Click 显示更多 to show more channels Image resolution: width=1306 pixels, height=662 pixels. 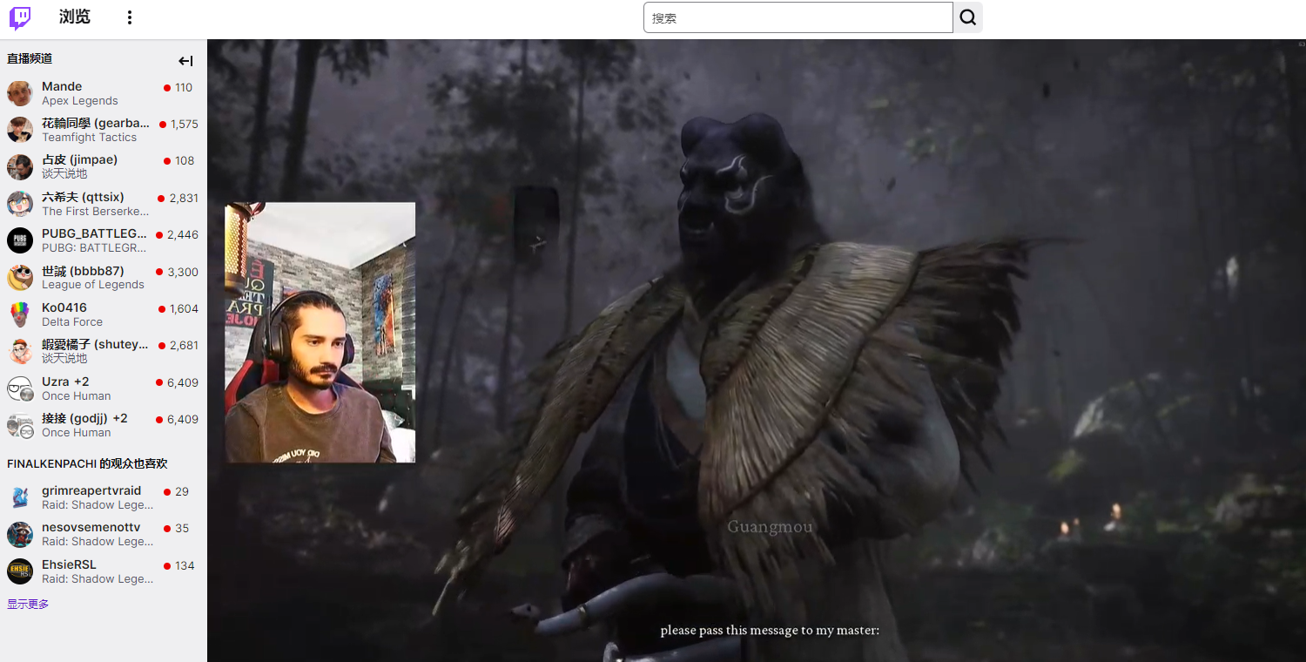click(x=28, y=605)
